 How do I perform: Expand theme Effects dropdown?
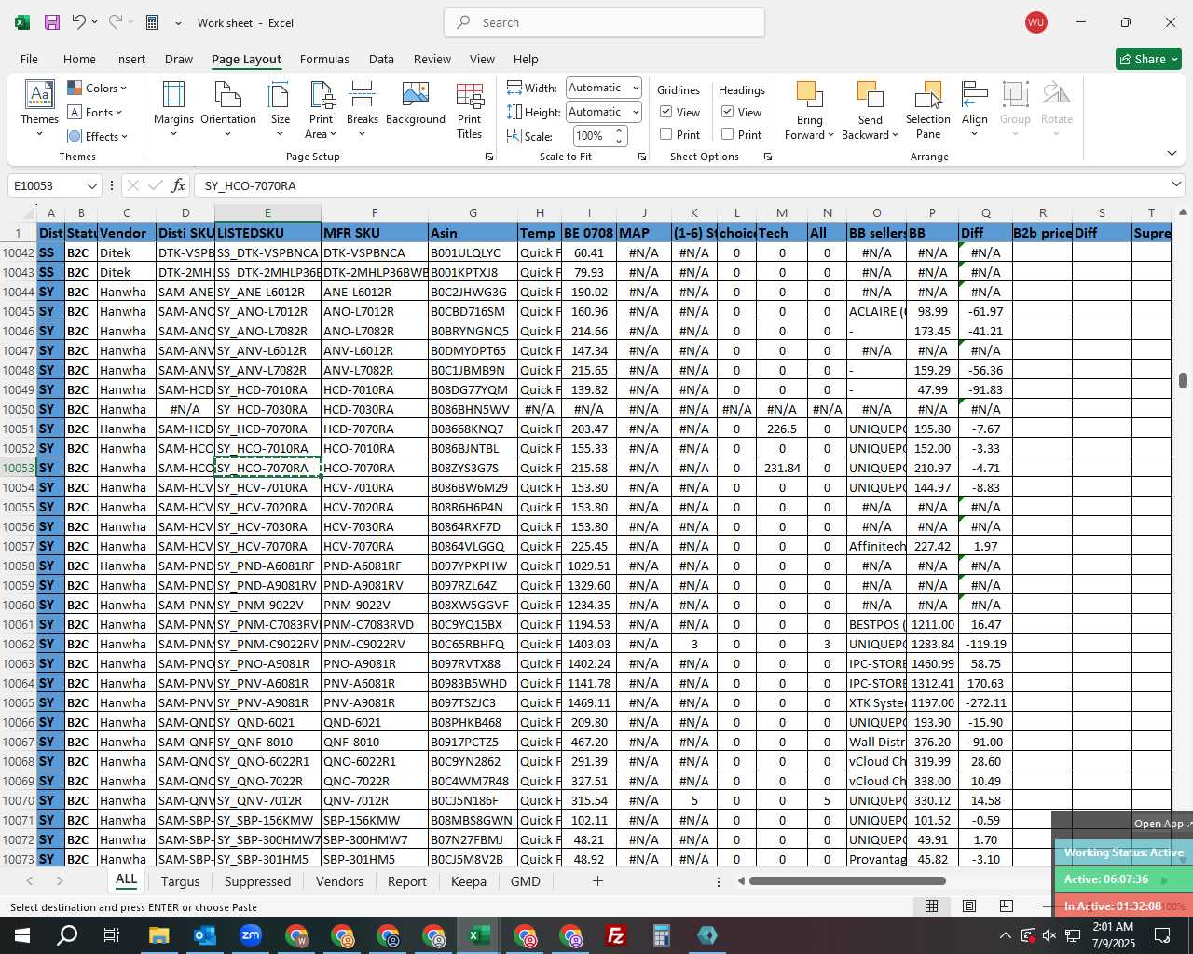coord(97,137)
